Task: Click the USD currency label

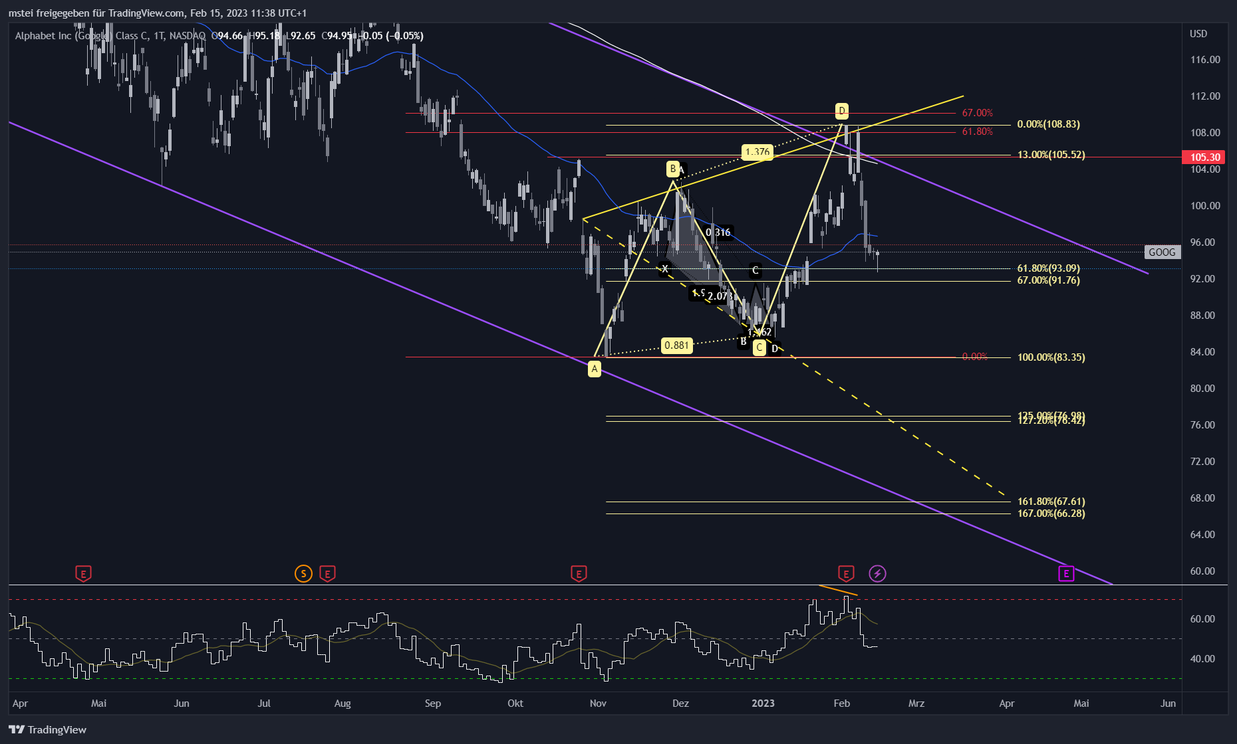Action: 1198,34
